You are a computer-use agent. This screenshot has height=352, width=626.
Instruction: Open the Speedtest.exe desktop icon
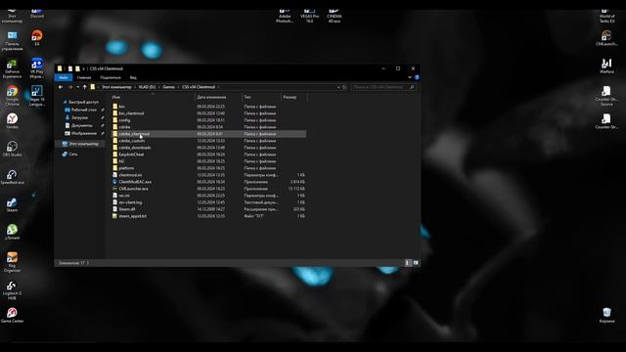tap(12, 177)
